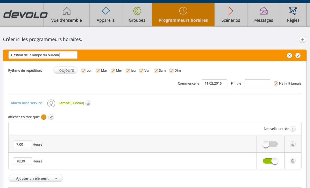310x188 pixels.
Task: Switch to graph view display icon
Action: [x=51, y=117]
